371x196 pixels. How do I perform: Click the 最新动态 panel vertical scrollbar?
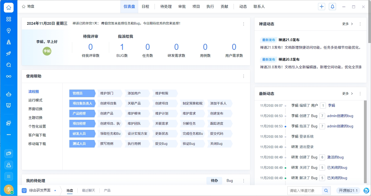coord(365,142)
